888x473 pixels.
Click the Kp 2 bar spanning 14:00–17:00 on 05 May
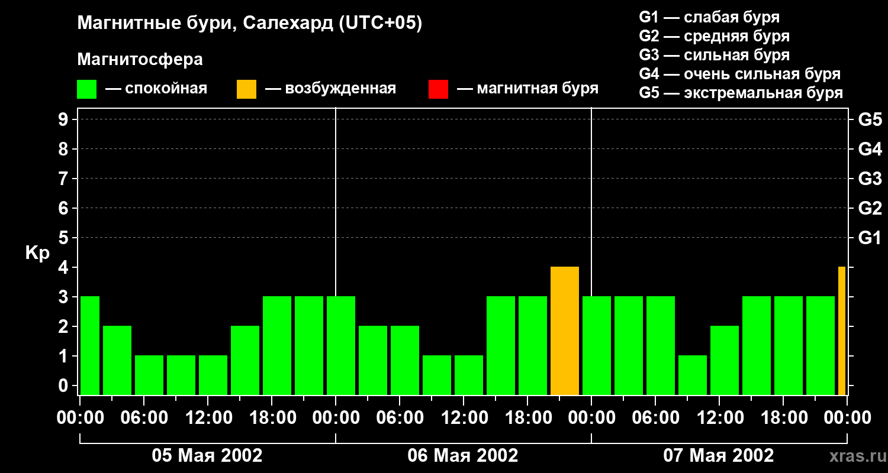pos(245,361)
